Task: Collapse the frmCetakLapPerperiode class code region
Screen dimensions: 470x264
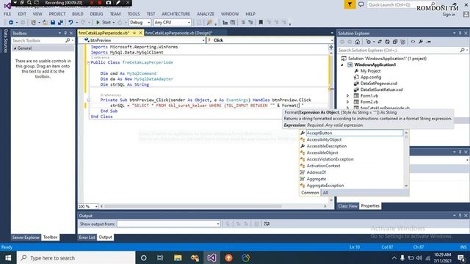Action: tap(88, 62)
